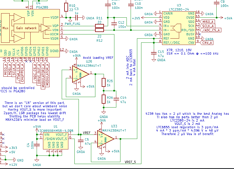Select the 'Avoid loading VREF' note
Viewport: 234px width, 169px height.
click(x=98, y=58)
